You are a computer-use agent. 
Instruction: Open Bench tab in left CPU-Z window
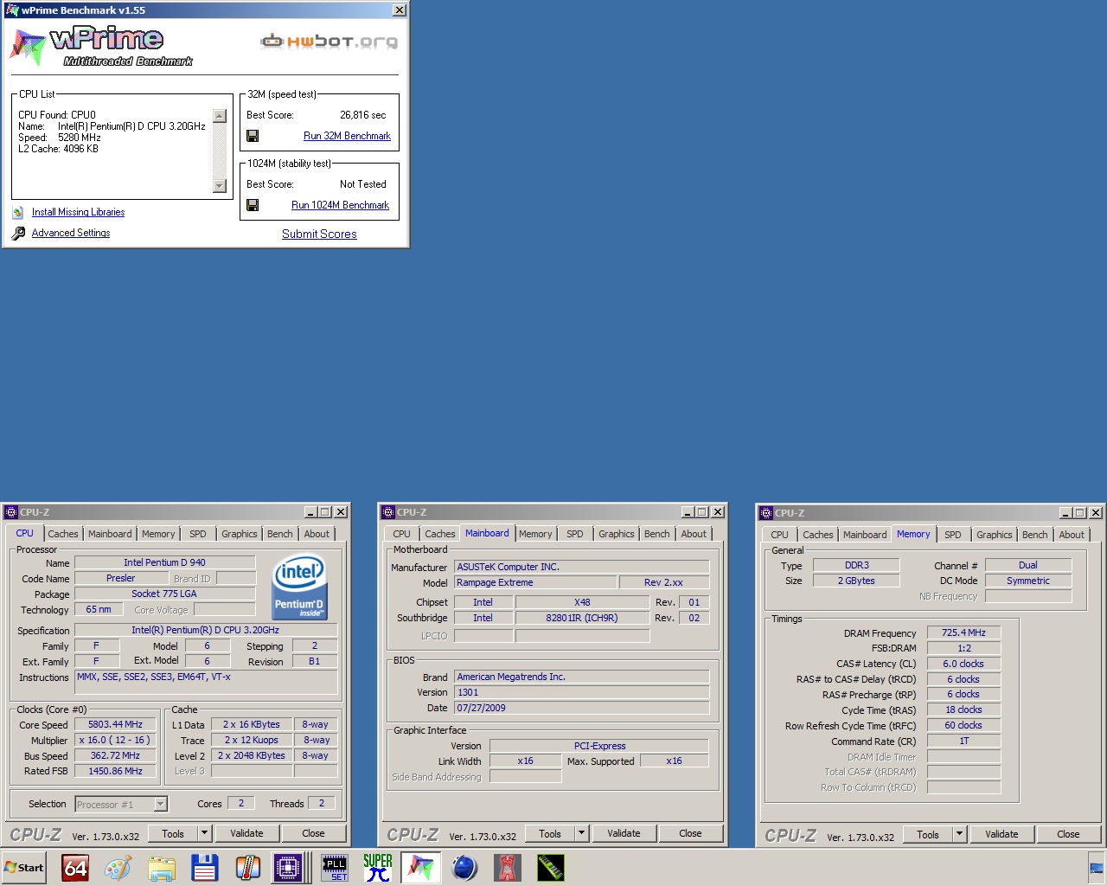(279, 534)
